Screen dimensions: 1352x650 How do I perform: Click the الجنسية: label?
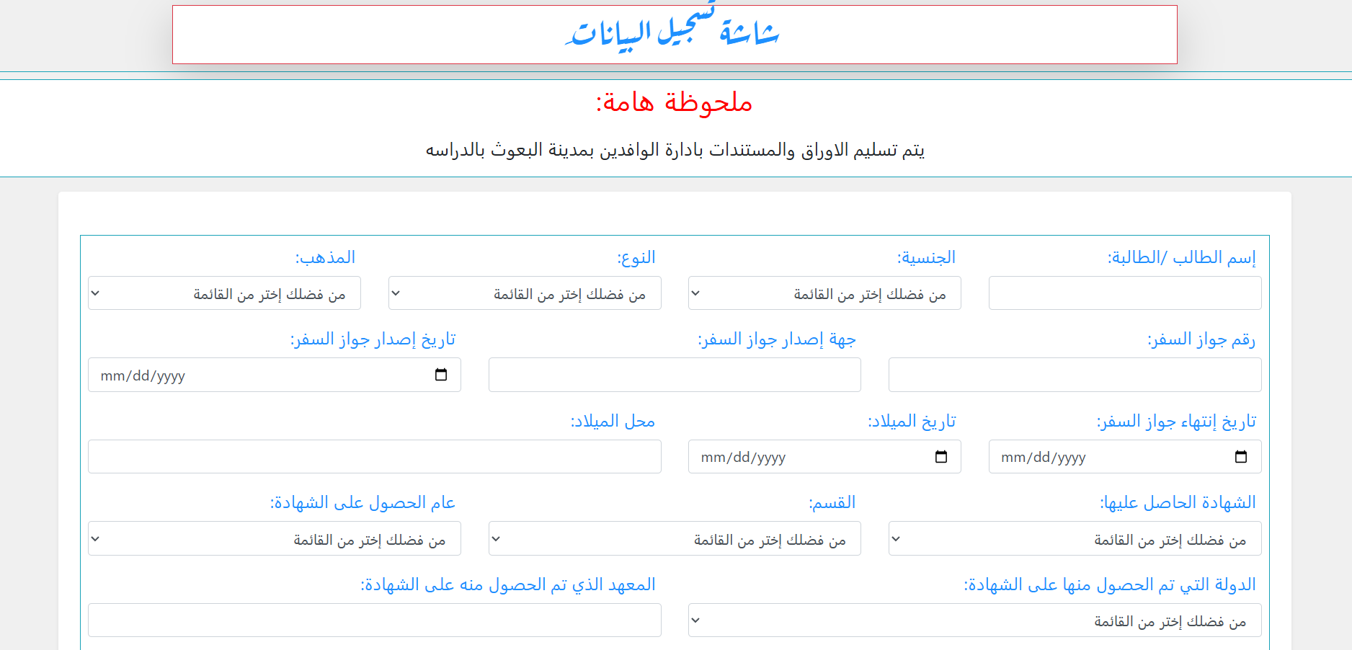926,257
